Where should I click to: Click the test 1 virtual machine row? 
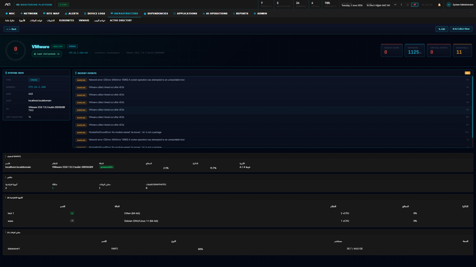pos(238,213)
